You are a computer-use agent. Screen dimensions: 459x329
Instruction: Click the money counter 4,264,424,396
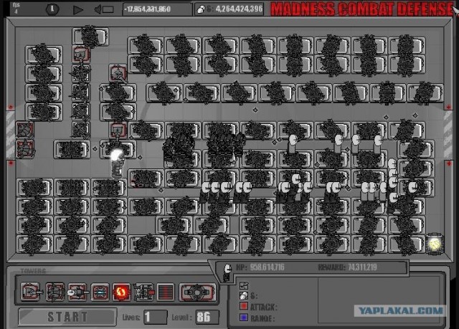(239, 9)
